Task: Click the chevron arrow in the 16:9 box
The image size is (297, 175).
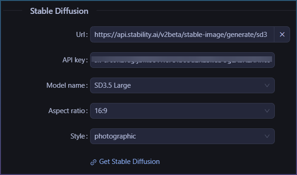Action: pos(267,111)
